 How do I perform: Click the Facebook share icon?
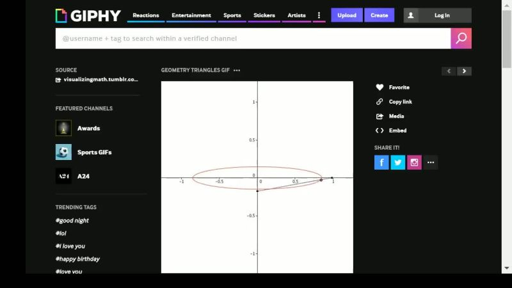tap(381, 163)
